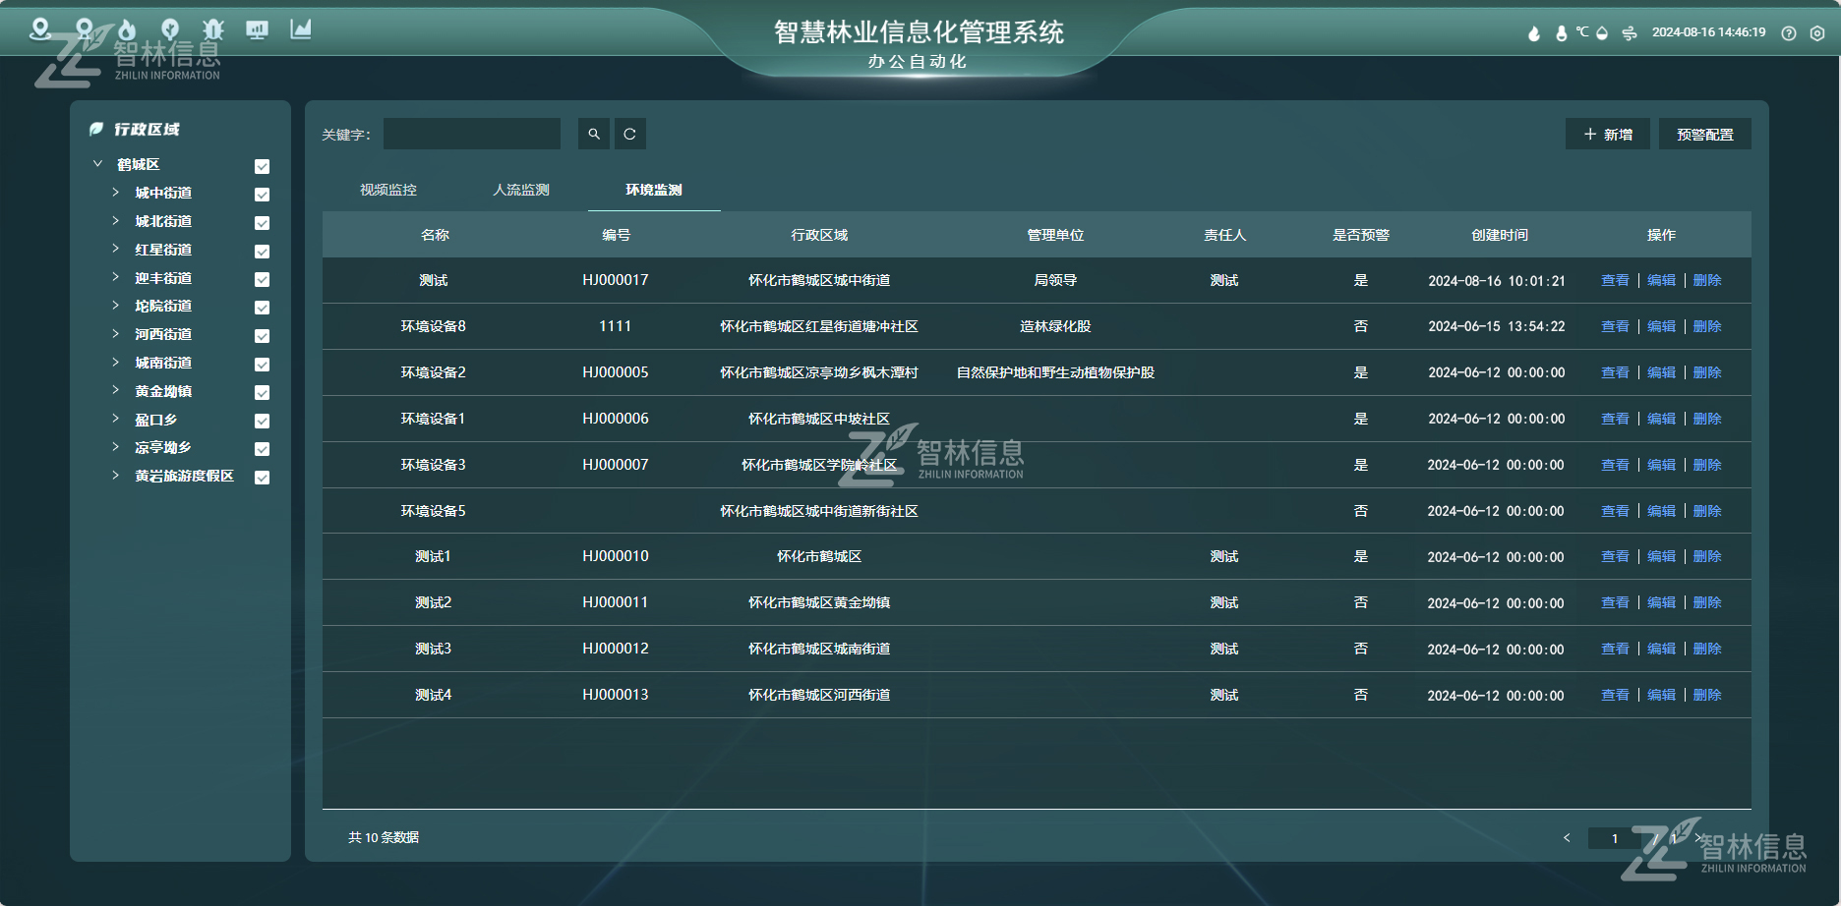Click the 是否预警 column header
The image size is (1841, 906).
pos(1361,235)
